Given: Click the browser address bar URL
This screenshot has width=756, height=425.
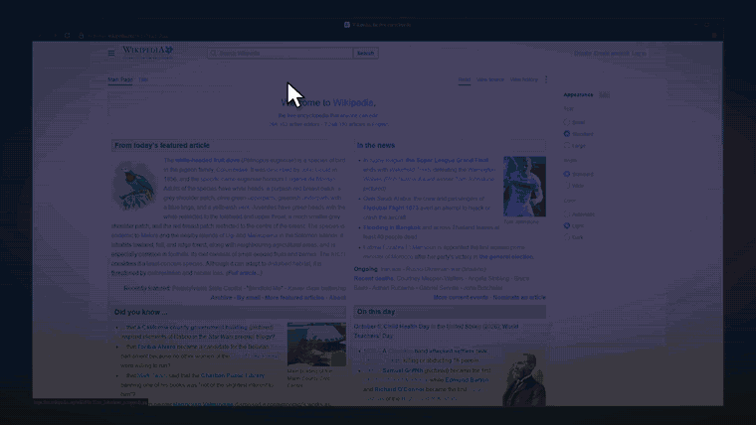Looking at the screenshot, I should point(127,36).
